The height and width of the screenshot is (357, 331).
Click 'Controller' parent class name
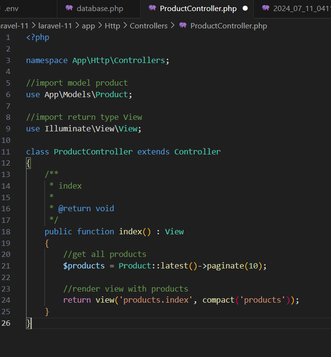pos(198,152)
